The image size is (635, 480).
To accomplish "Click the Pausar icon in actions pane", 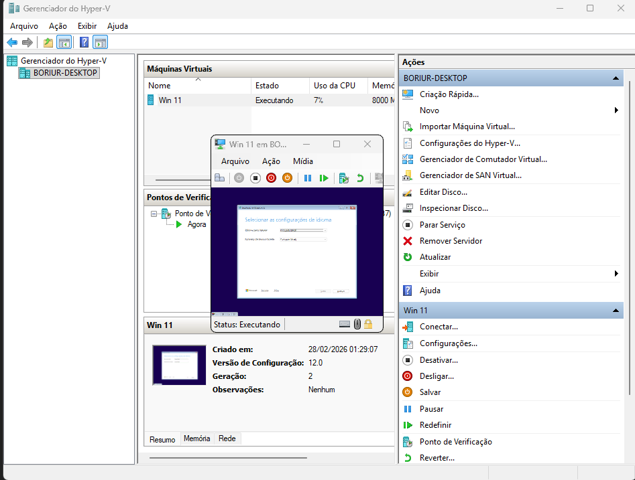I will coord(408,409).
